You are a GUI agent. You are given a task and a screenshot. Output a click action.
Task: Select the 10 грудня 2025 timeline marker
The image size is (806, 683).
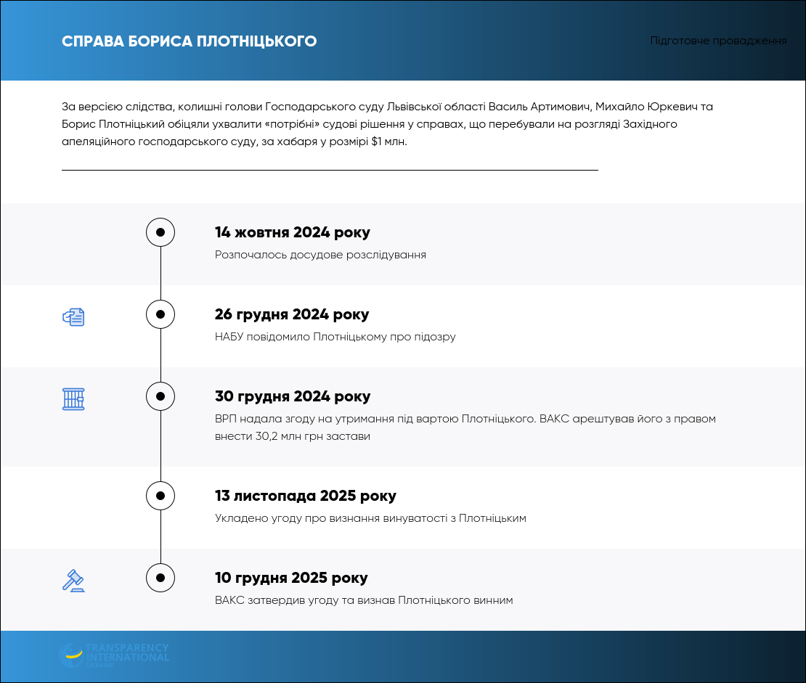tap(160, 578)
